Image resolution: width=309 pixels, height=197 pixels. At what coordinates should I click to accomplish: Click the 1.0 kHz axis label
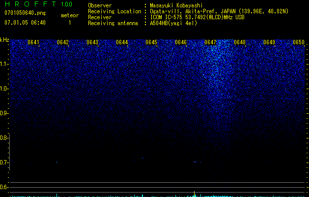3,89
